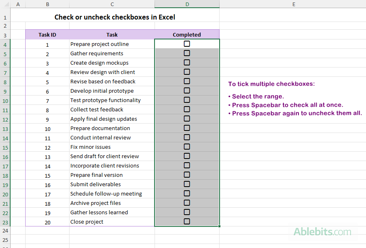This screenshot has height=248, width=366.
Task: Tick the "Review design with client" checkbox
Action: coord(187,72)
